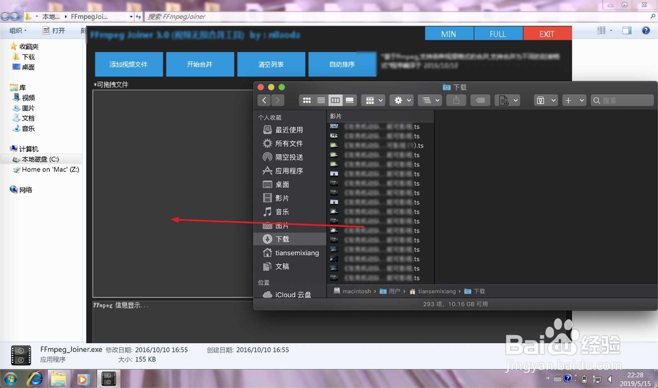Click FFmpeg Joiner film icon on taskbar

tap(109, 379)
